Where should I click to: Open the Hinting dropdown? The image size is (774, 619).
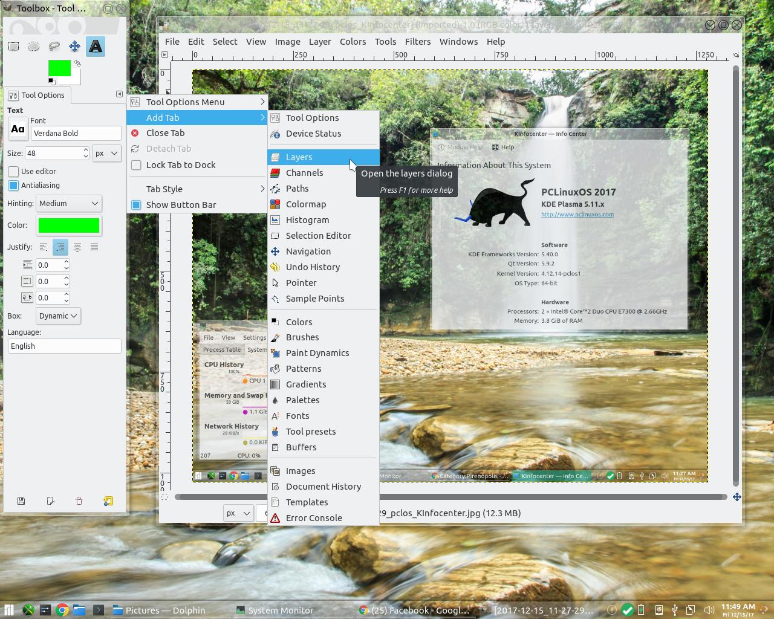coord(68,204)
